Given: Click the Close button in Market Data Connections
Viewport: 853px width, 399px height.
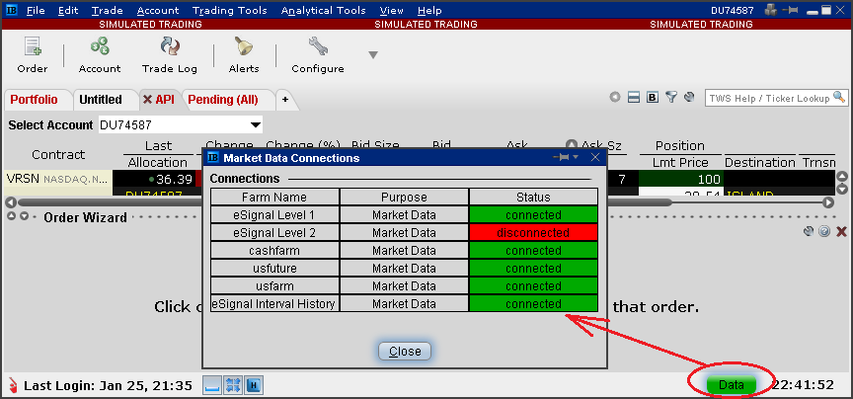Looking at the screenshot, I should pos(405,351).
